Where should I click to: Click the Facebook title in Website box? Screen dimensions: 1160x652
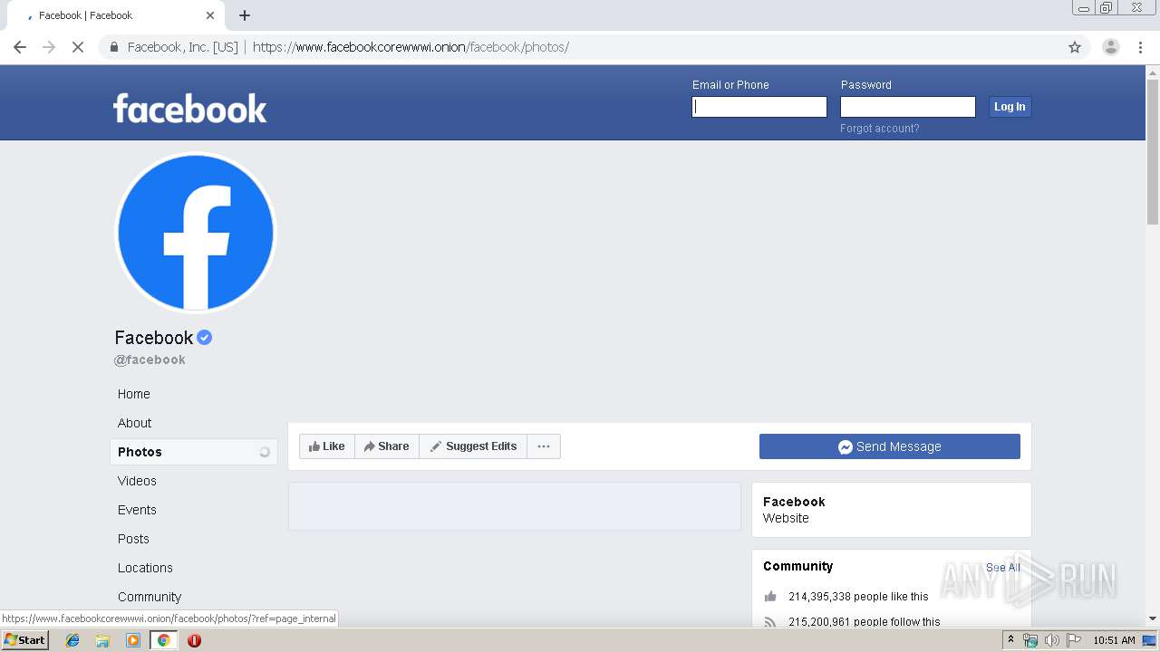(x=794, y=502)
